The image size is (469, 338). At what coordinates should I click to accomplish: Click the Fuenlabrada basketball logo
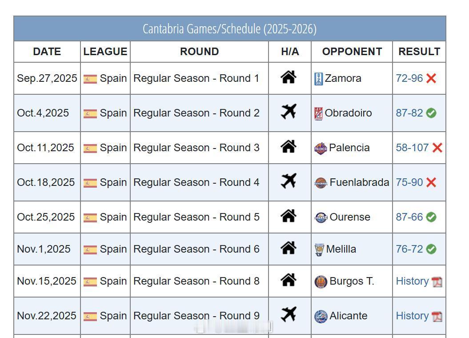point(321,183)
